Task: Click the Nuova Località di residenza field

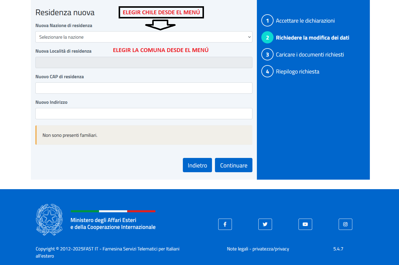Action: click(x=144, y=63)
